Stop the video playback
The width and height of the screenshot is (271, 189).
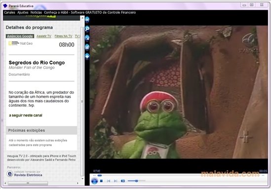[102, 181]
